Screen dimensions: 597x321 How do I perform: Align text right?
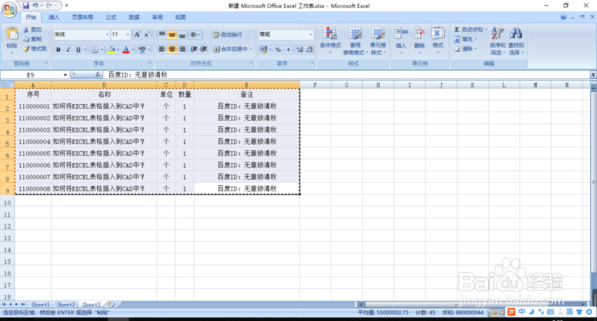point(182,49)
